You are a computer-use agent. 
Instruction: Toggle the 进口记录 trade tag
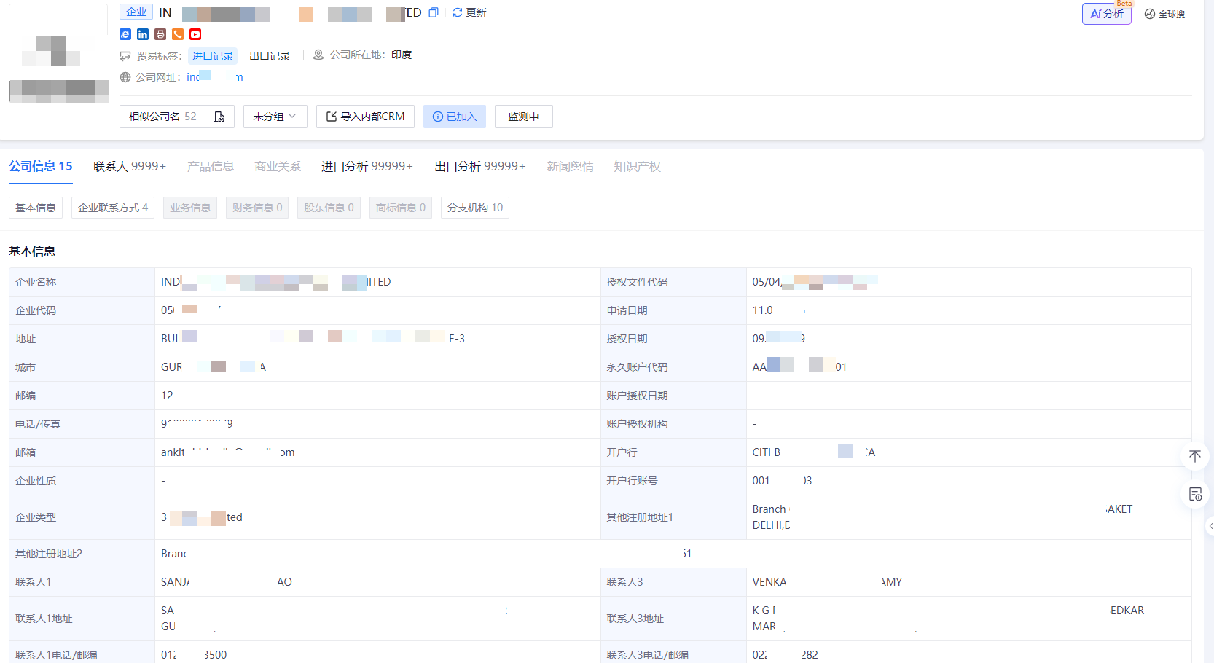tap(212, 55)
